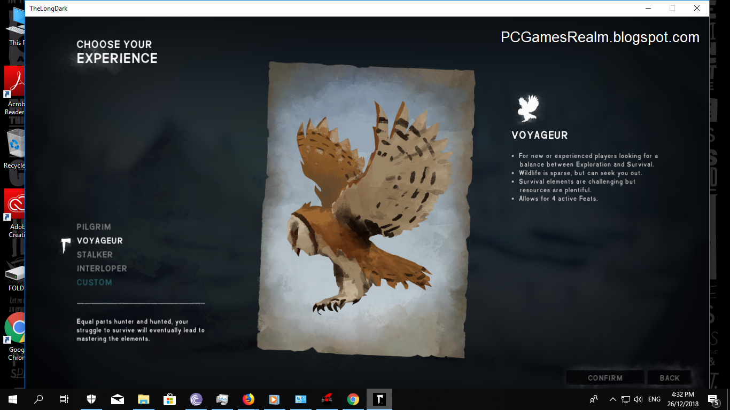
Task: Minimize TheLongDark window
Action: 648,8
